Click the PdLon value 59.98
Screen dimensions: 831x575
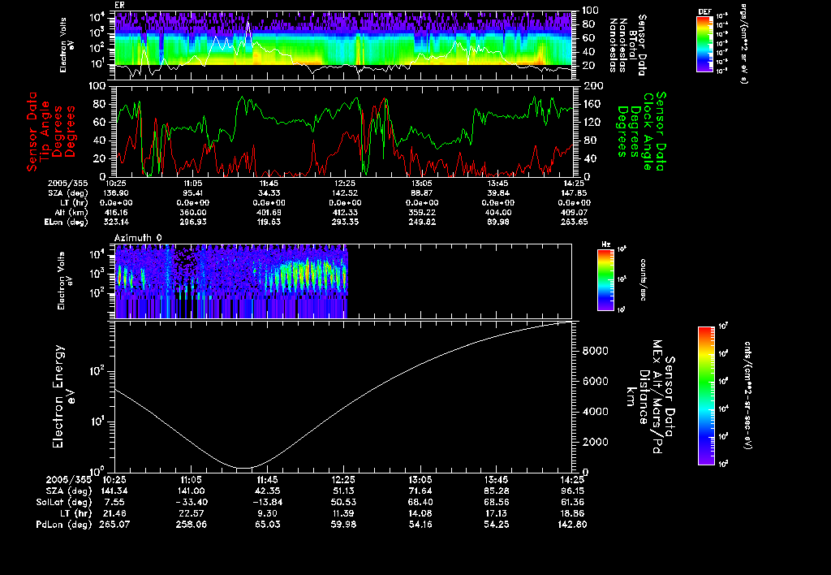(x=344, y=525)
